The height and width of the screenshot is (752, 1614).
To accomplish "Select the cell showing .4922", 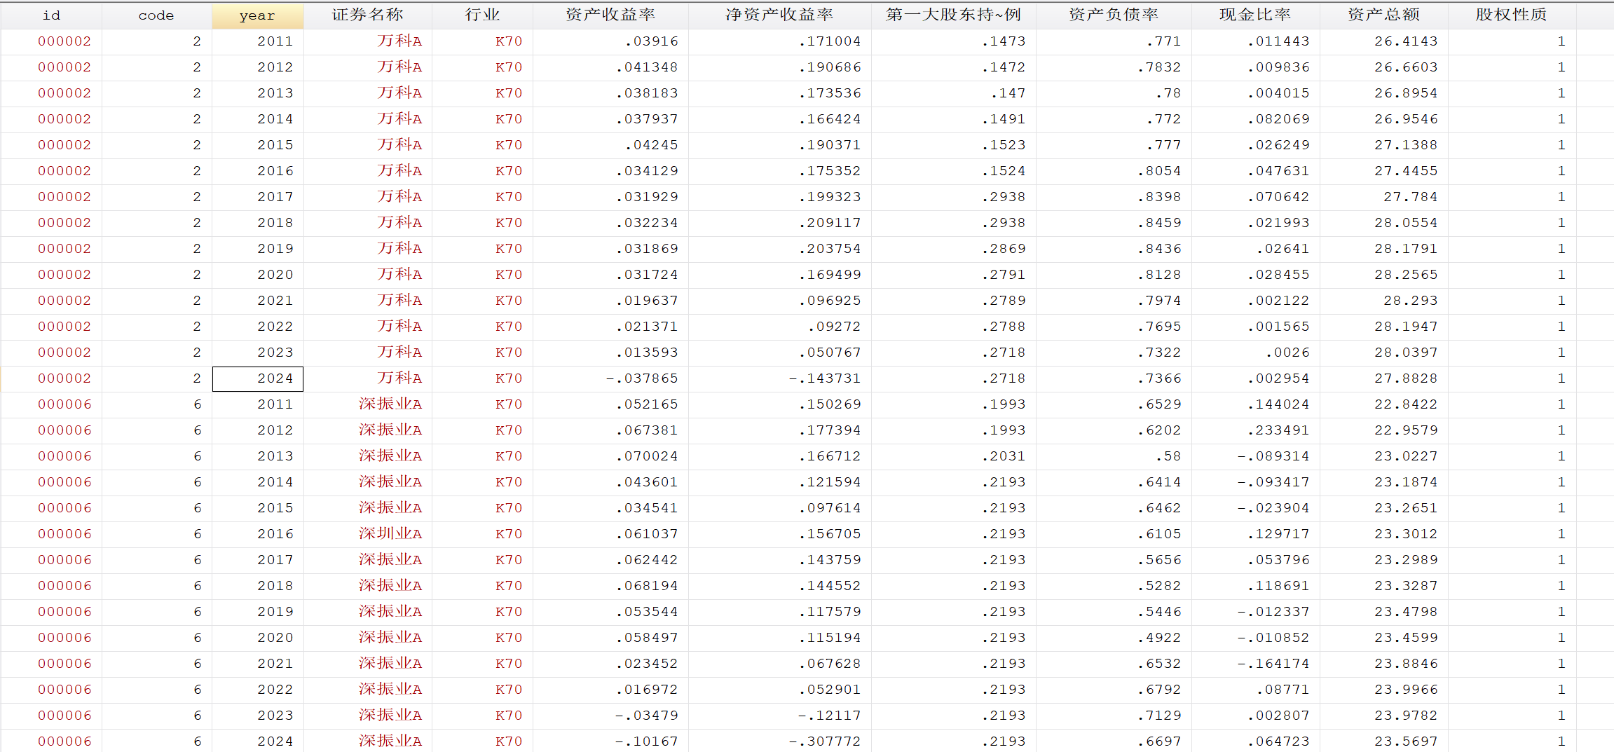I will pyautogui.click(x=1114, y=638).
